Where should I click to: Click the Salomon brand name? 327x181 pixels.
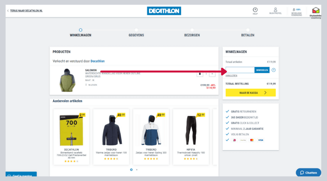click(91, 70)
